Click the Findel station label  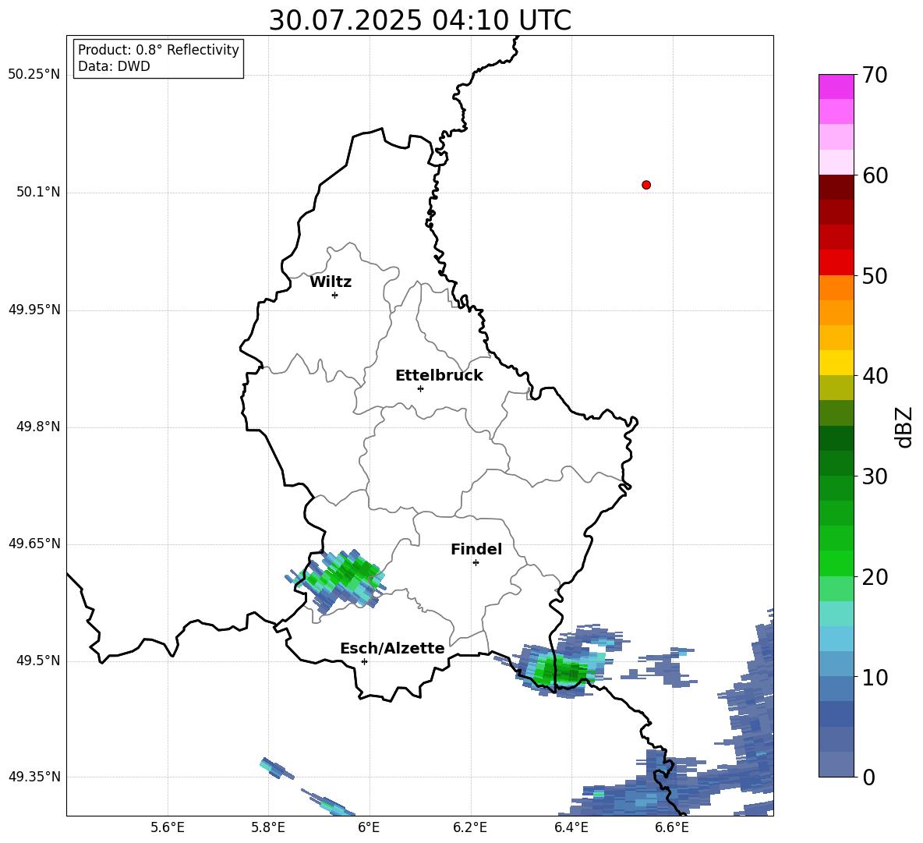pos(476,549)
